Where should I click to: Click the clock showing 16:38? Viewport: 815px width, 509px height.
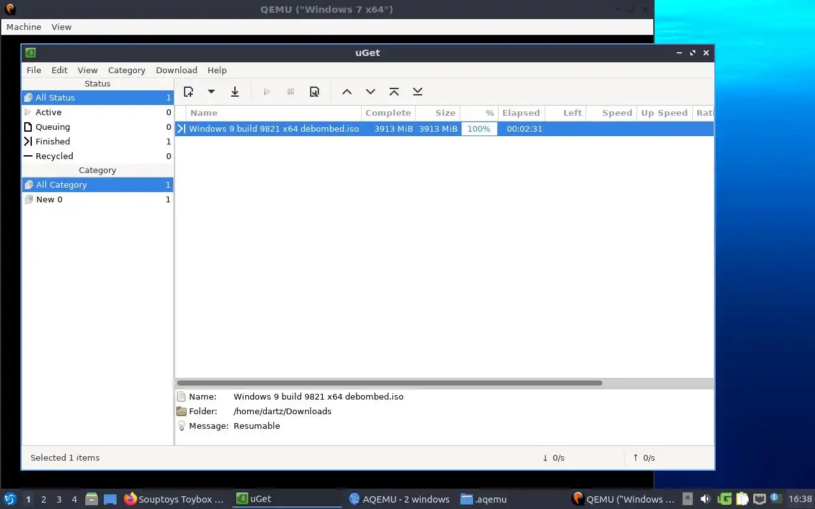[x=800, y=499]
